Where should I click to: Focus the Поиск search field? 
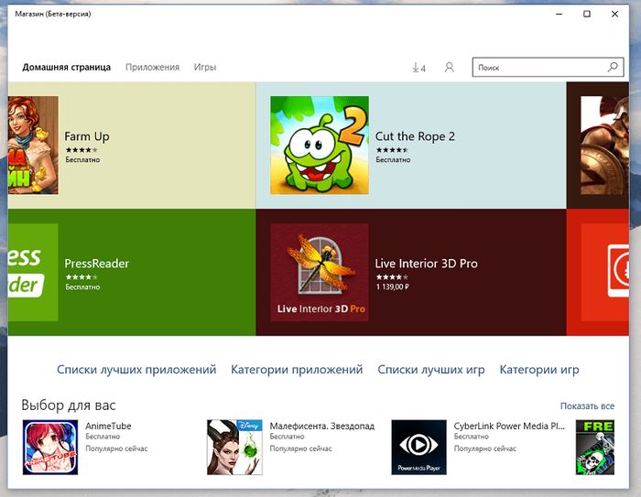click(538, 68)
